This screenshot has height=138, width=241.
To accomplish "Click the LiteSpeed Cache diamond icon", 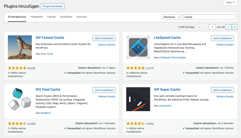I will tap(138, 47).
